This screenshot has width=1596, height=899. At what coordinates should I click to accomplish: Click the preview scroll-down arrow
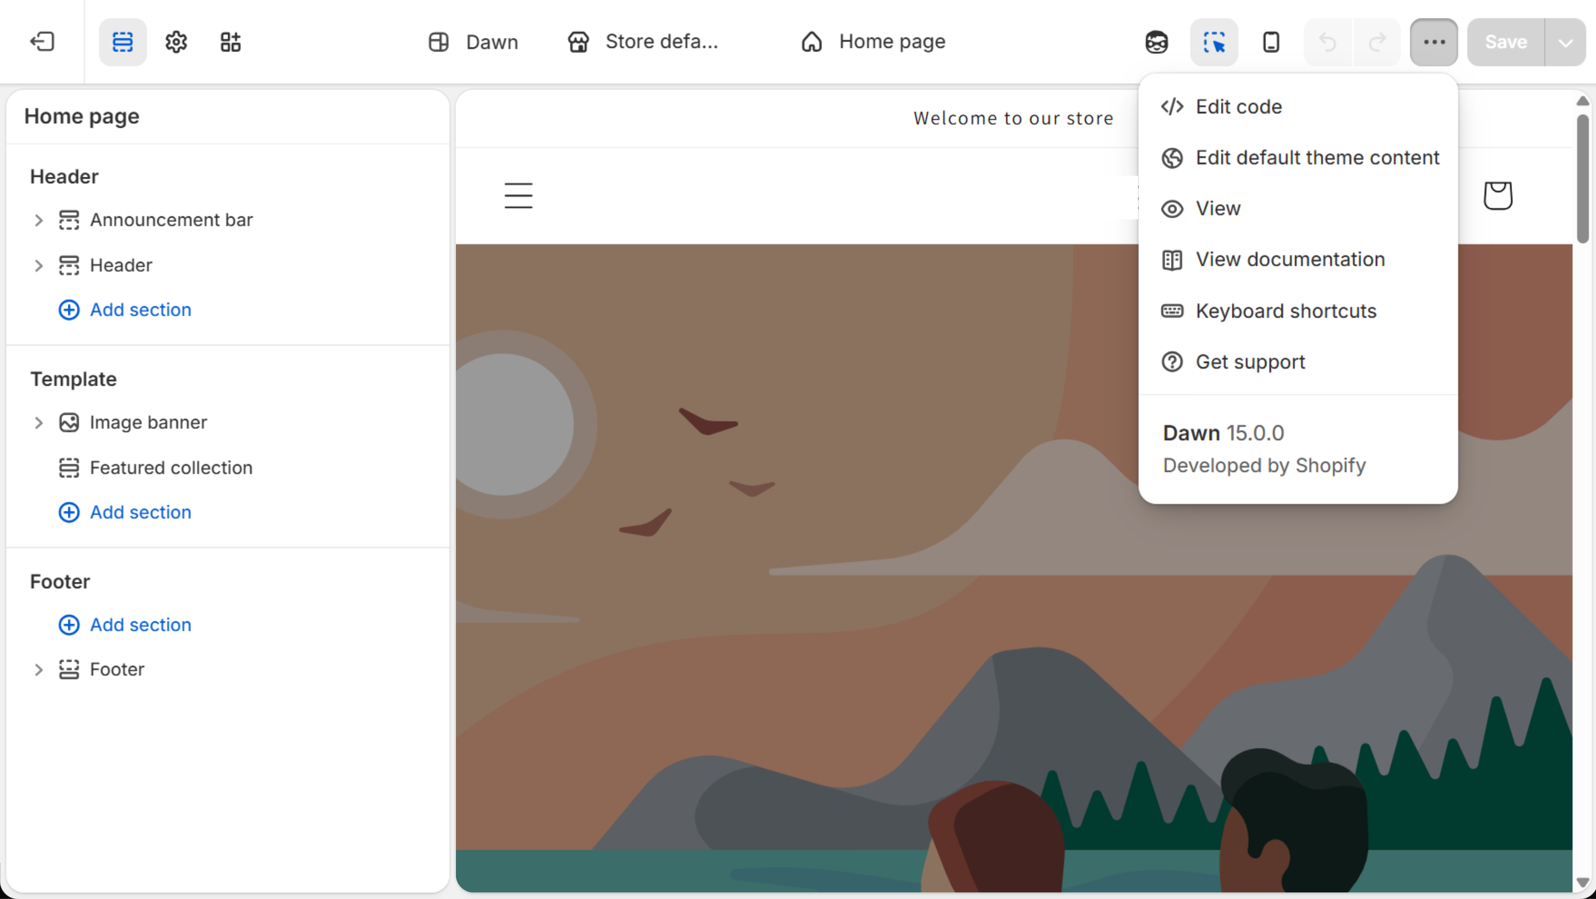1583,883
